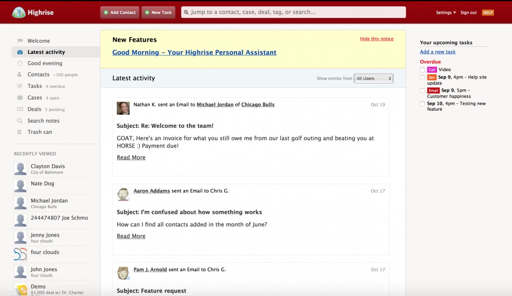Click Subject: Feature request heading
This screenshot has height=296, width=512.
151,291
